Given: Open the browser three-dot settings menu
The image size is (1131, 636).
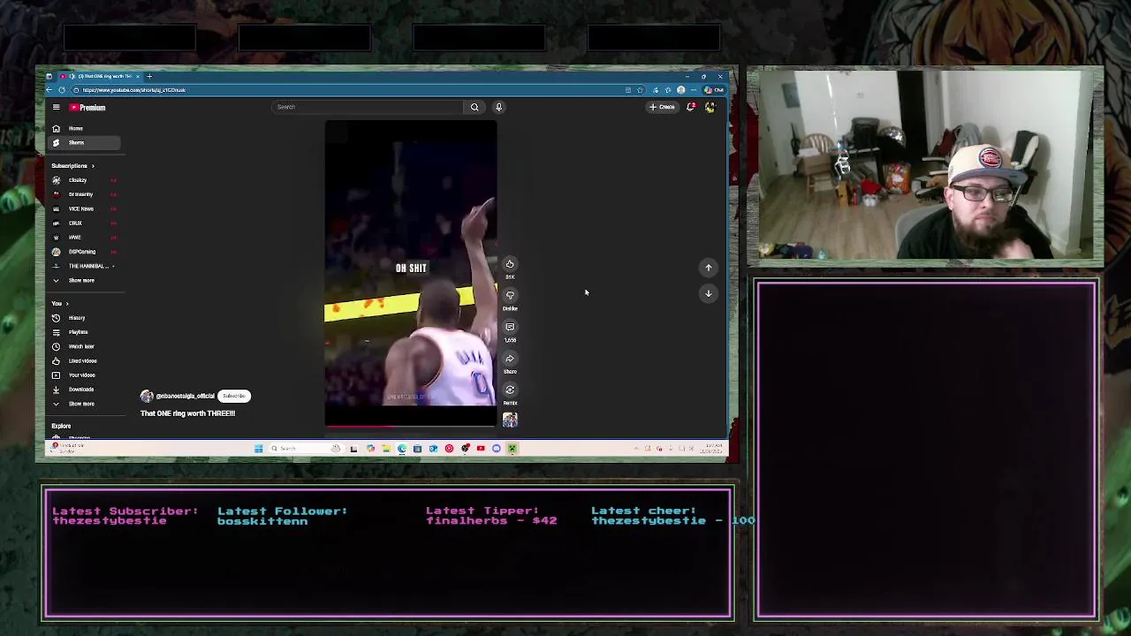Looking at the screenshot, I should (x=694, y=90).
